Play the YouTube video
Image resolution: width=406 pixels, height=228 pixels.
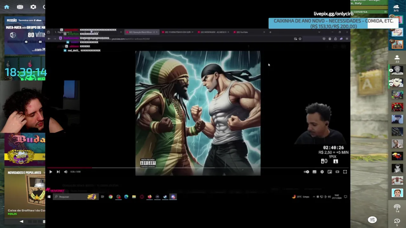[50, 172]
